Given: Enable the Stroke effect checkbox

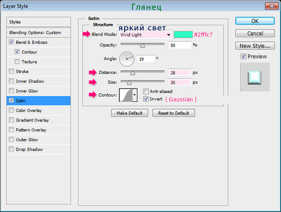Looking at the screenshot, I should pos(11,71).
